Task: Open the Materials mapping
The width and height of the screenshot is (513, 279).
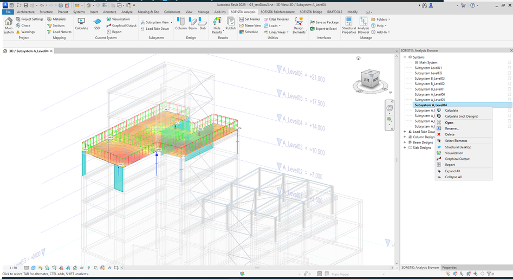Action: click(x=56, y=19)
